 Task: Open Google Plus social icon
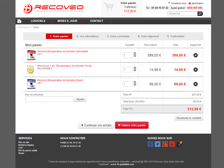(x=165, y=144)
